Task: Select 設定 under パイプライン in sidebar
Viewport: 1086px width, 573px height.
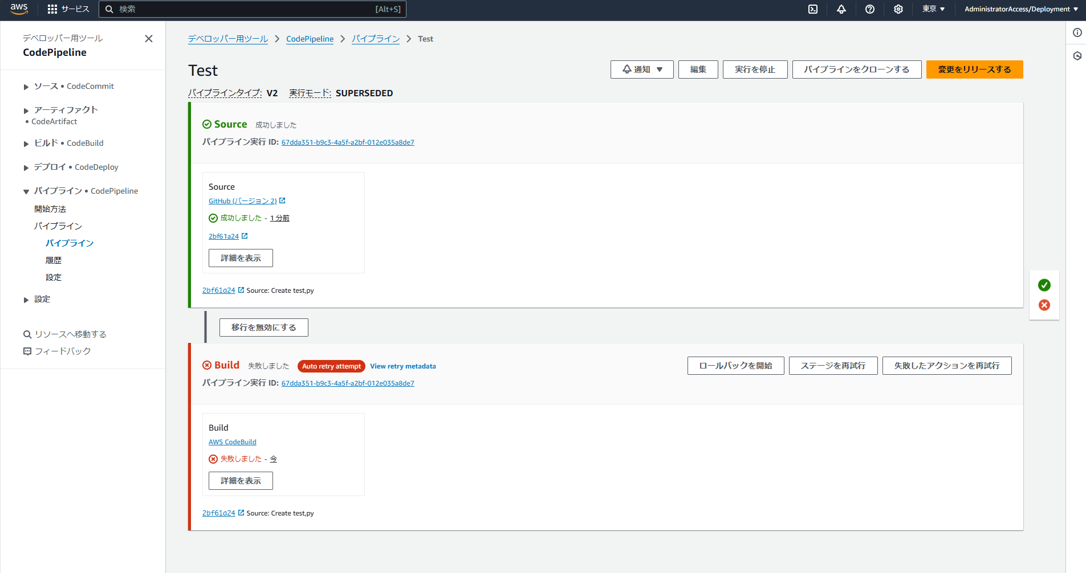Action: pyautogui.click(x=54, y=277)
